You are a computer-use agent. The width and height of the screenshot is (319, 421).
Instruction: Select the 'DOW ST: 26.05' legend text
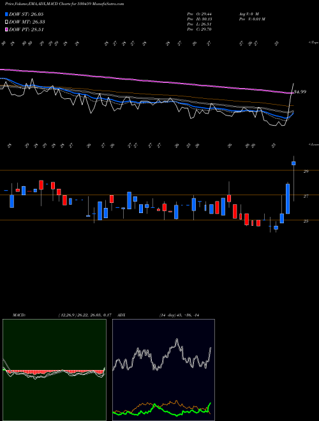26,14
